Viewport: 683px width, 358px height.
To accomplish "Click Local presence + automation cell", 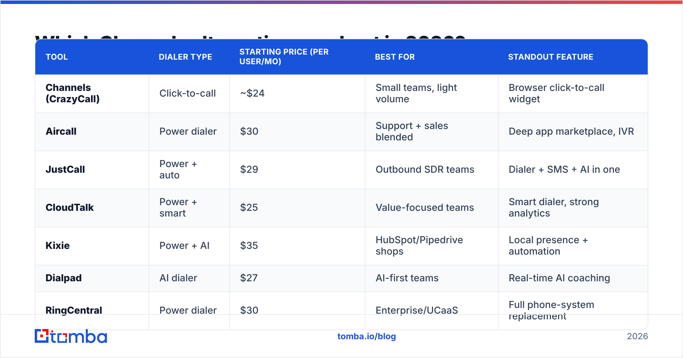I will pos(548,245).
